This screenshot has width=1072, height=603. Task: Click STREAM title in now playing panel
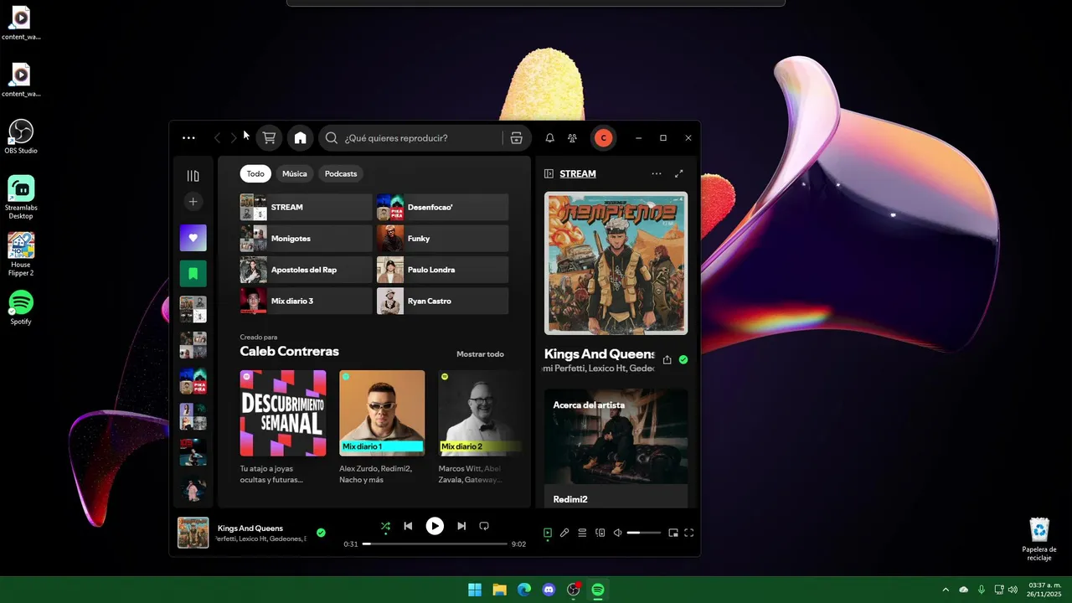pos(578,173)
